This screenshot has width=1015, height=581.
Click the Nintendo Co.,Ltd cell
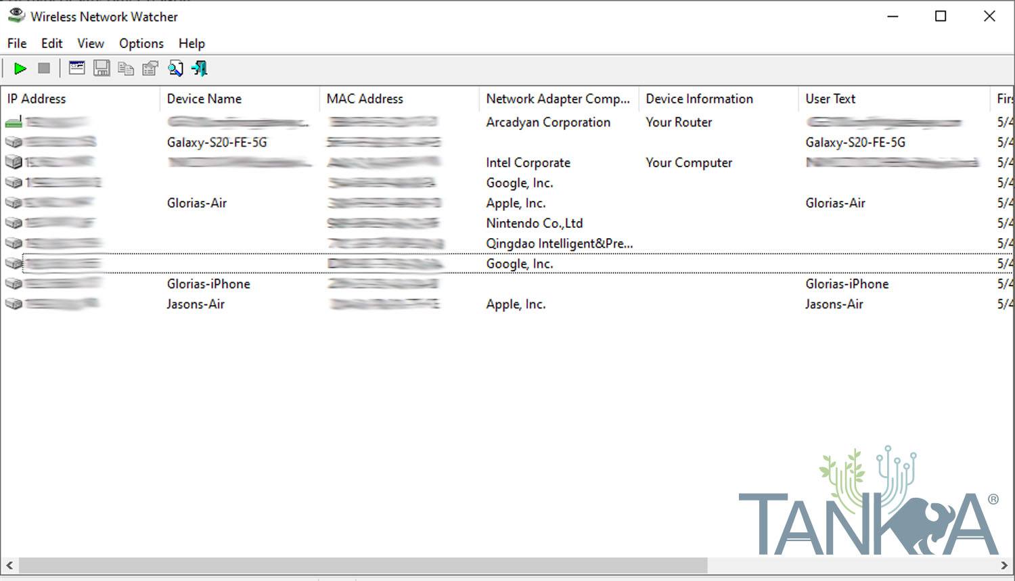tap(534, 223)
